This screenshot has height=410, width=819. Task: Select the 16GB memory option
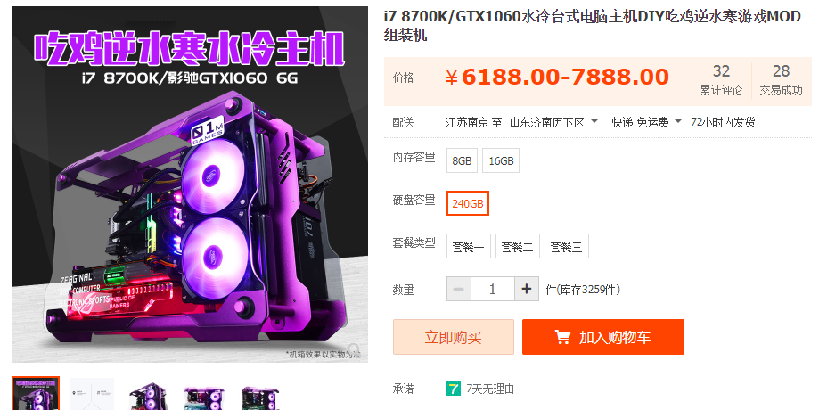[501, 160]
